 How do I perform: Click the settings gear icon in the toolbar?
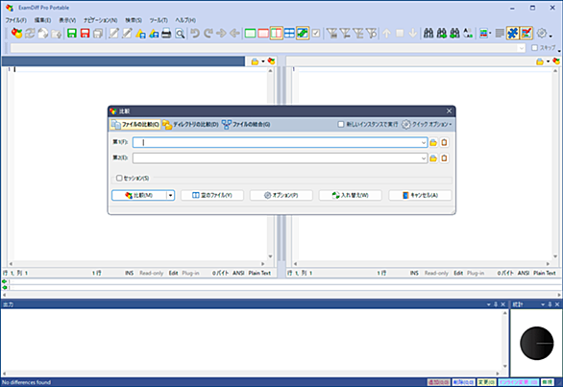click(x=542, y=34)
